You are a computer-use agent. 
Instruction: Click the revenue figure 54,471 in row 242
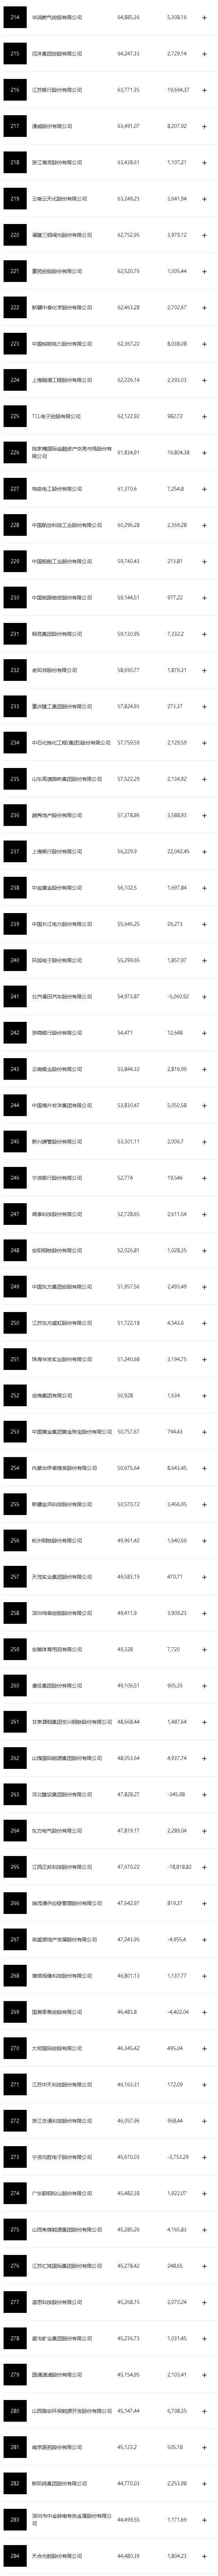(x=125, y=1032)
